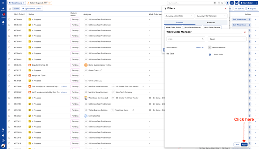Screen dimensions: 259x149
Task: Click Select all in search results
Action: click(x=200, y=47)
